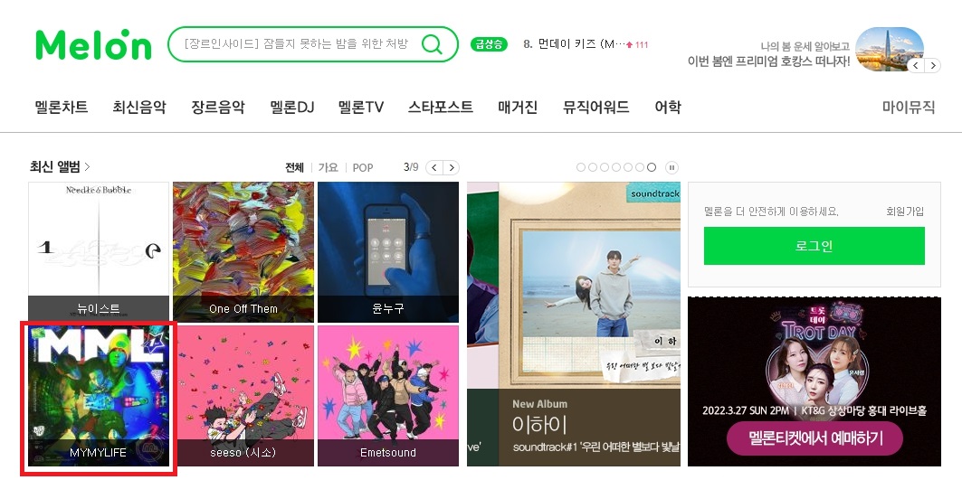The height and width of the screenshot is (480, 962).
Task: Select the first banner indicator dot
Action: coord(581,167)
